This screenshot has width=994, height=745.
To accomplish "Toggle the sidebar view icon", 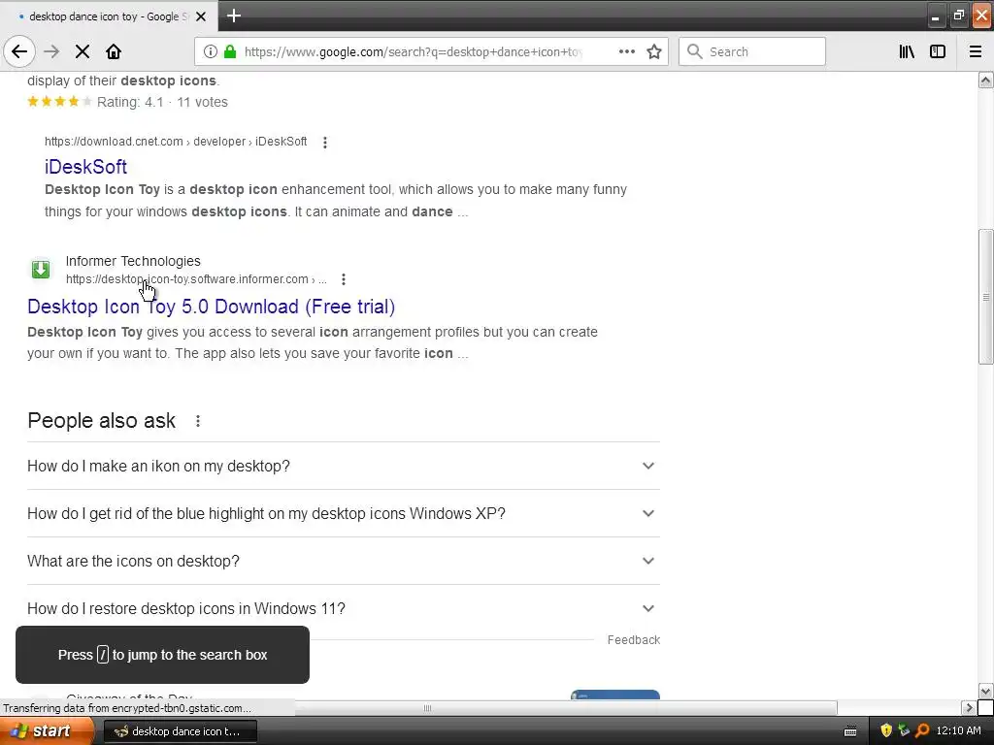I will pyautogui.click(x=938, y=52).
